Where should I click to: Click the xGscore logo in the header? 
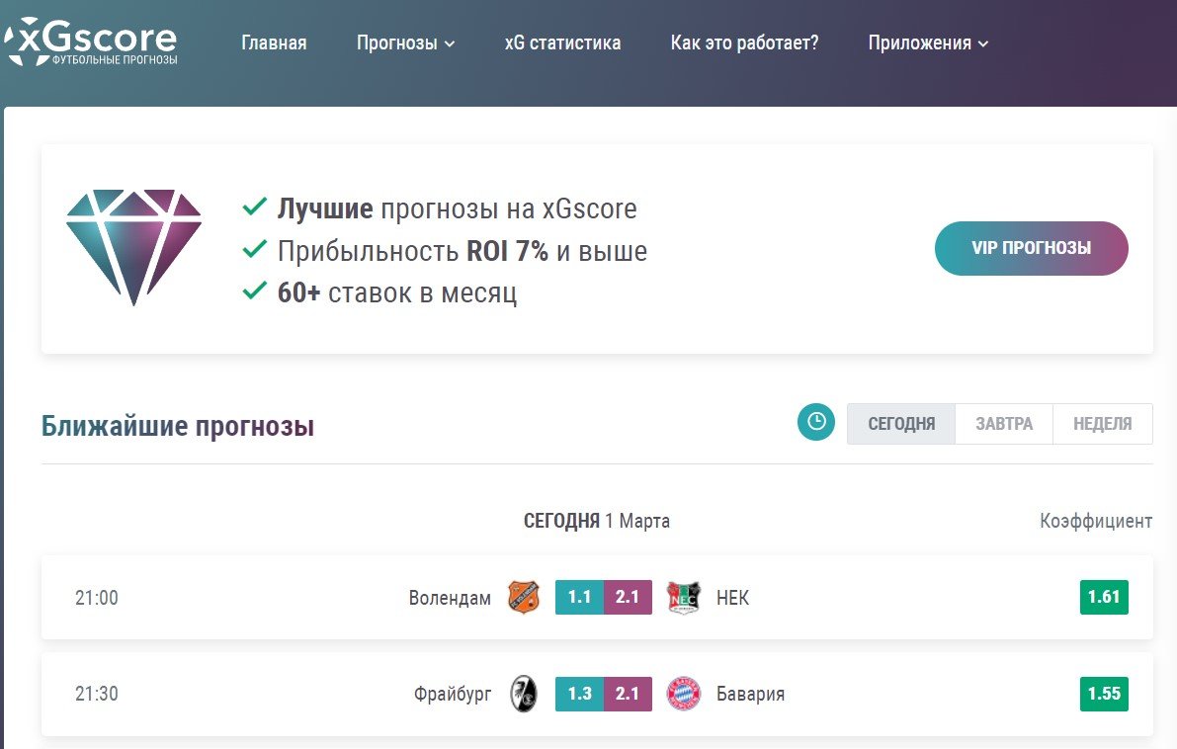pyautogui.click(x=89, y=42)
